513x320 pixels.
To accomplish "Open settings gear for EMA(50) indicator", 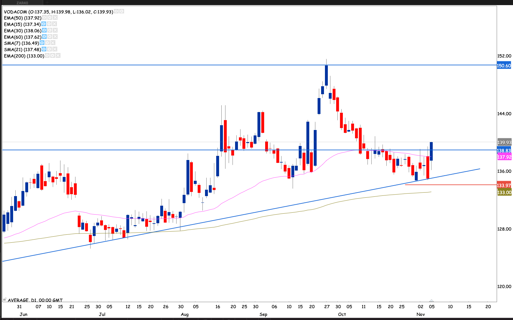I will (x=50, y=18).
